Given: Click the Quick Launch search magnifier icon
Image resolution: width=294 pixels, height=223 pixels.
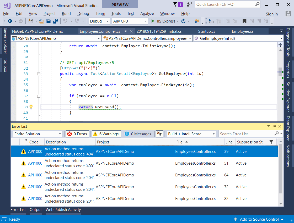Looking at the screenshot, I should click(257, 4).
